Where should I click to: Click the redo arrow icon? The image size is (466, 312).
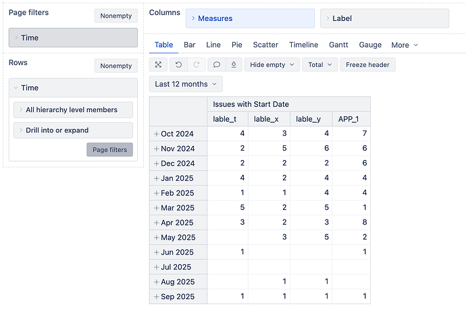click(197, 65)
